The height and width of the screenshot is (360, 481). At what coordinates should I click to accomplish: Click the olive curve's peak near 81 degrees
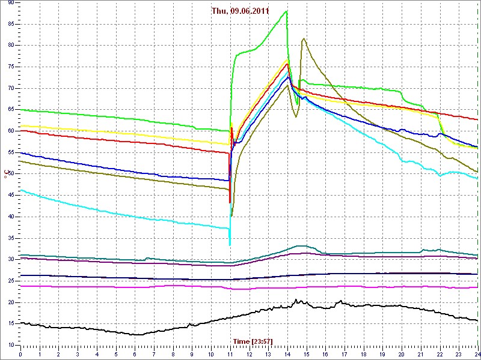click(304, 39)
